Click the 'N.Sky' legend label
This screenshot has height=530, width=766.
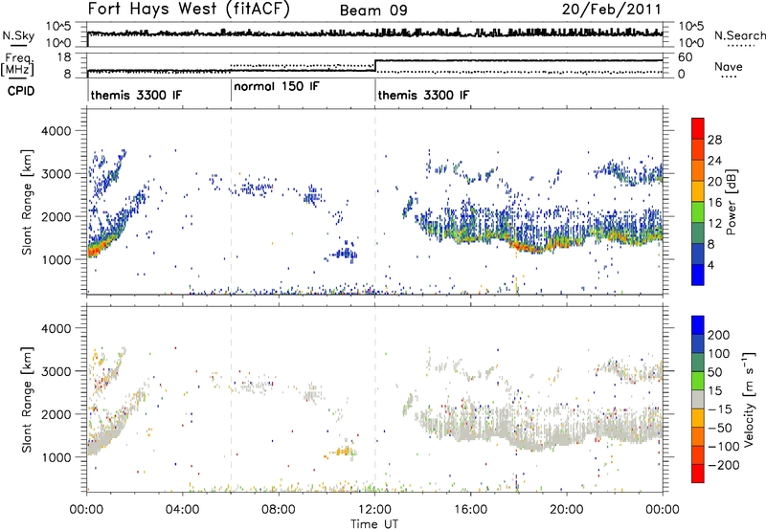(18, 35)
